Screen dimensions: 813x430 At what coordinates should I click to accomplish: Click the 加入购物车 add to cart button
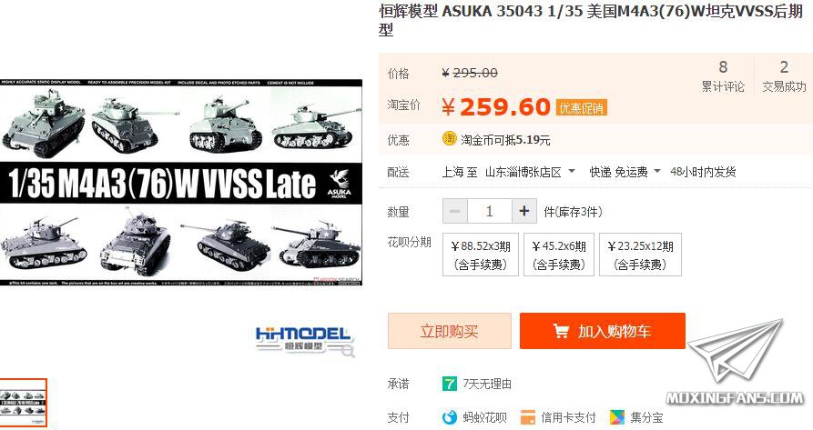pyautogui.click(x=603, y=331)
